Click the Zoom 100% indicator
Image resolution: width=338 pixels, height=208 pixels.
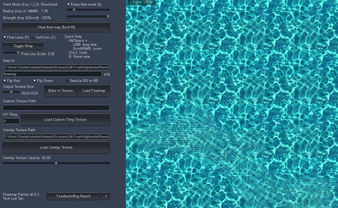(142, 2)
